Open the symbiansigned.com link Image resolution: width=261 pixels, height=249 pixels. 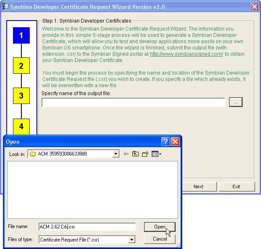(x=186, y=54)
